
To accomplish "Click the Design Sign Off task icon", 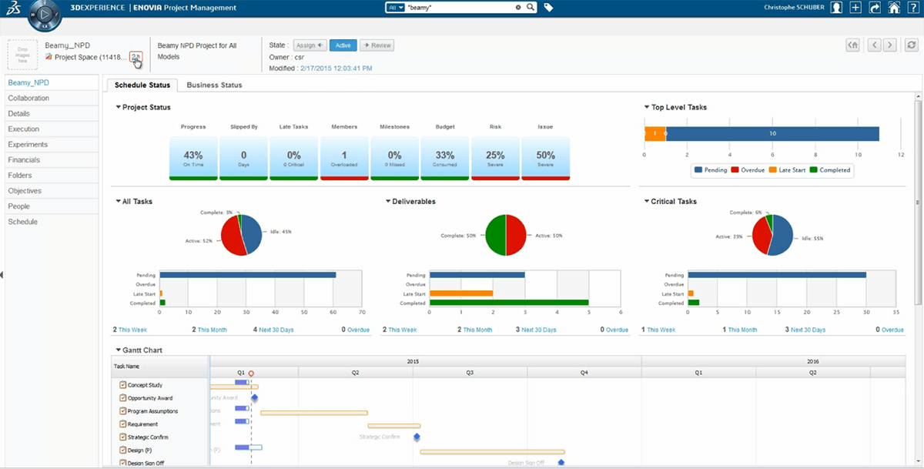I will 122,463.
